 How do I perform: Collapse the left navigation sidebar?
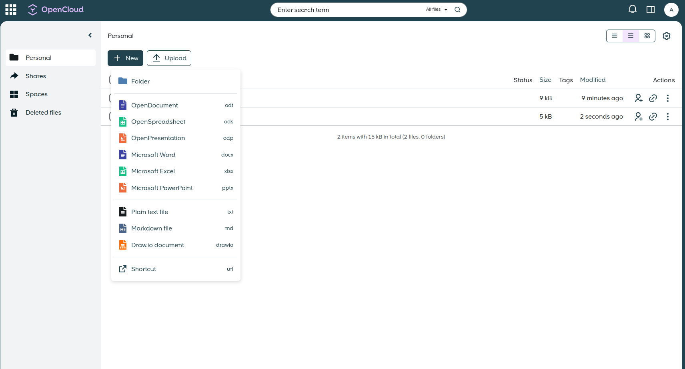click(x=90, y=35)
